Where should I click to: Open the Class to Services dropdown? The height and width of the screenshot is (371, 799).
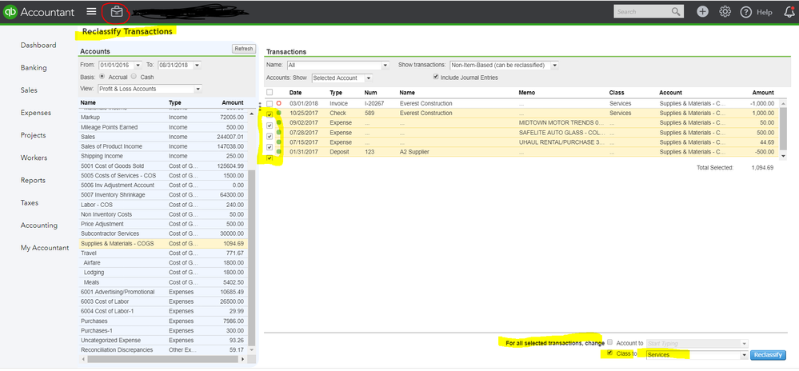(745, 354)
